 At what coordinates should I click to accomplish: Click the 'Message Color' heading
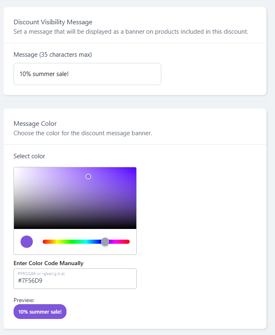click(x=35, y=123)
